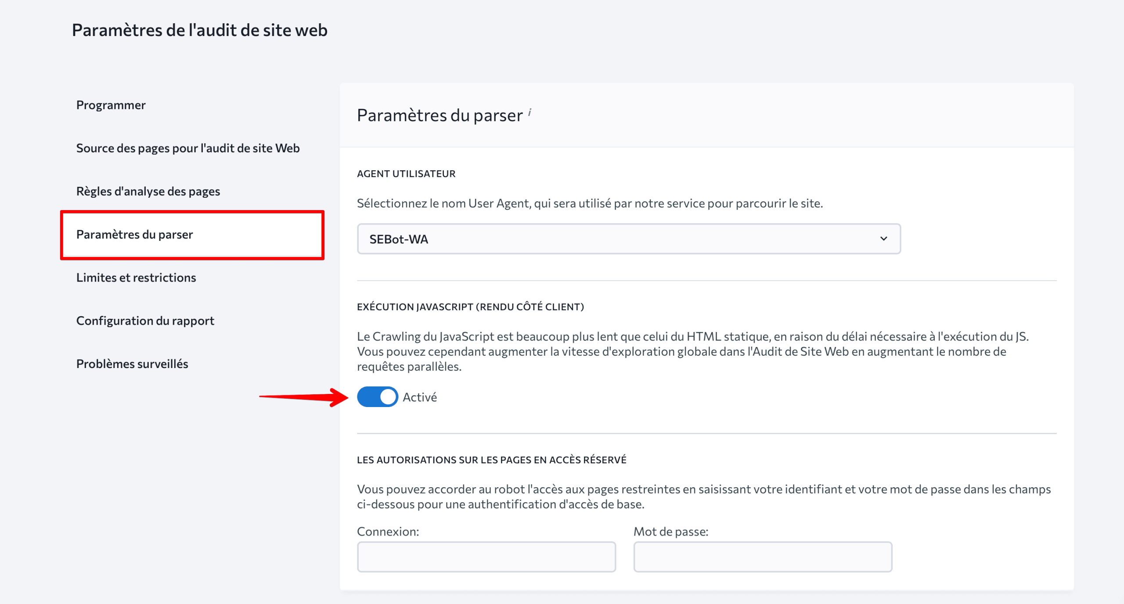Select Paramètres du parser in the sidebar
The width and height of the screenshot is (1124, 604).
point(134,235)
